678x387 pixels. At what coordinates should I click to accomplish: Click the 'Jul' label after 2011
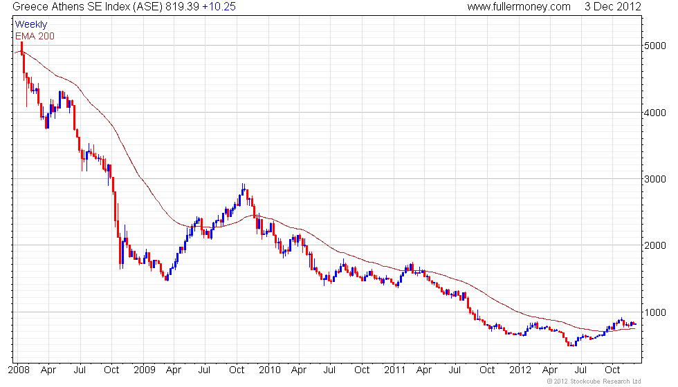pyautogui.click(x=455, y=370)
